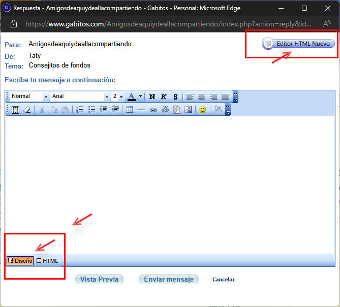Toggle underline with the S icon
This screenshot has height=307, width=340.
pyautogui.click(x=175, y=96)
